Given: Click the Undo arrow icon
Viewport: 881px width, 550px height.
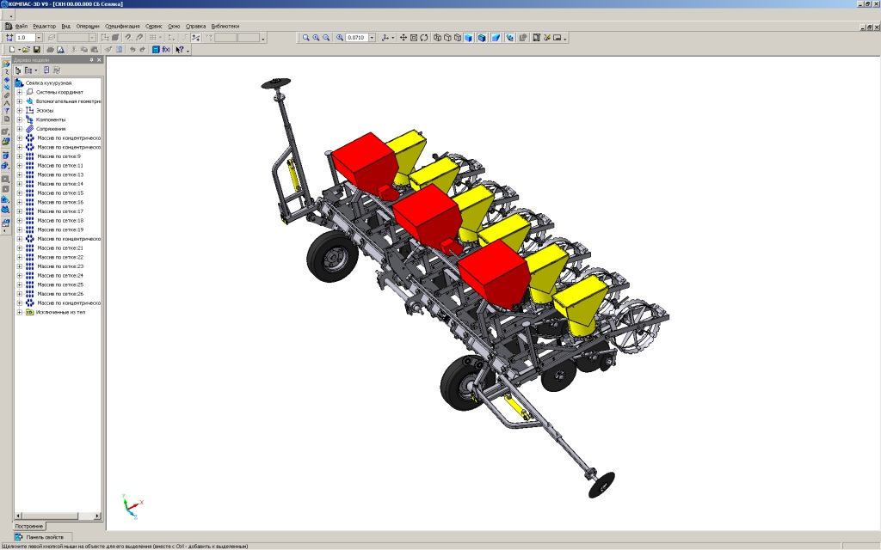Looking at the screenshot, I should [132, 50].
